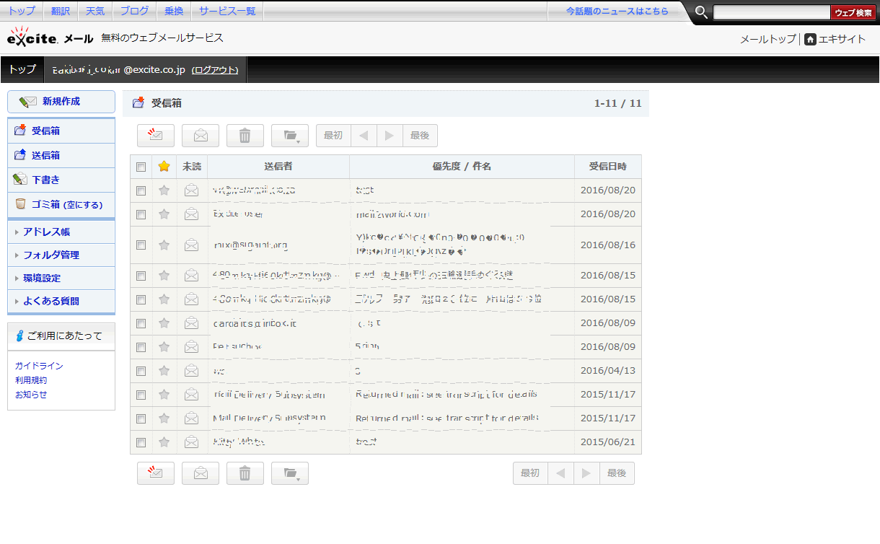Click 新規作成 compose button
This screenshot has width=880, height=544.
[61, 102]
